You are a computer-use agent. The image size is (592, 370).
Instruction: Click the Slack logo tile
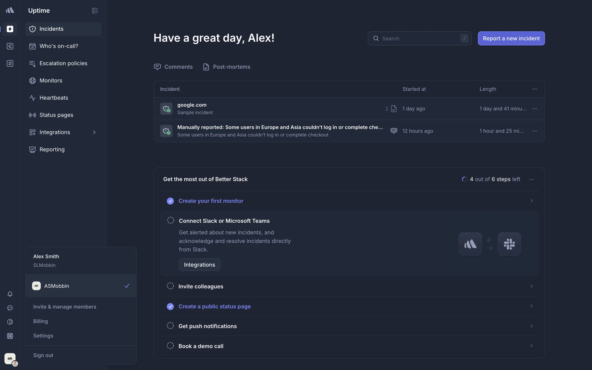point(509,244)
